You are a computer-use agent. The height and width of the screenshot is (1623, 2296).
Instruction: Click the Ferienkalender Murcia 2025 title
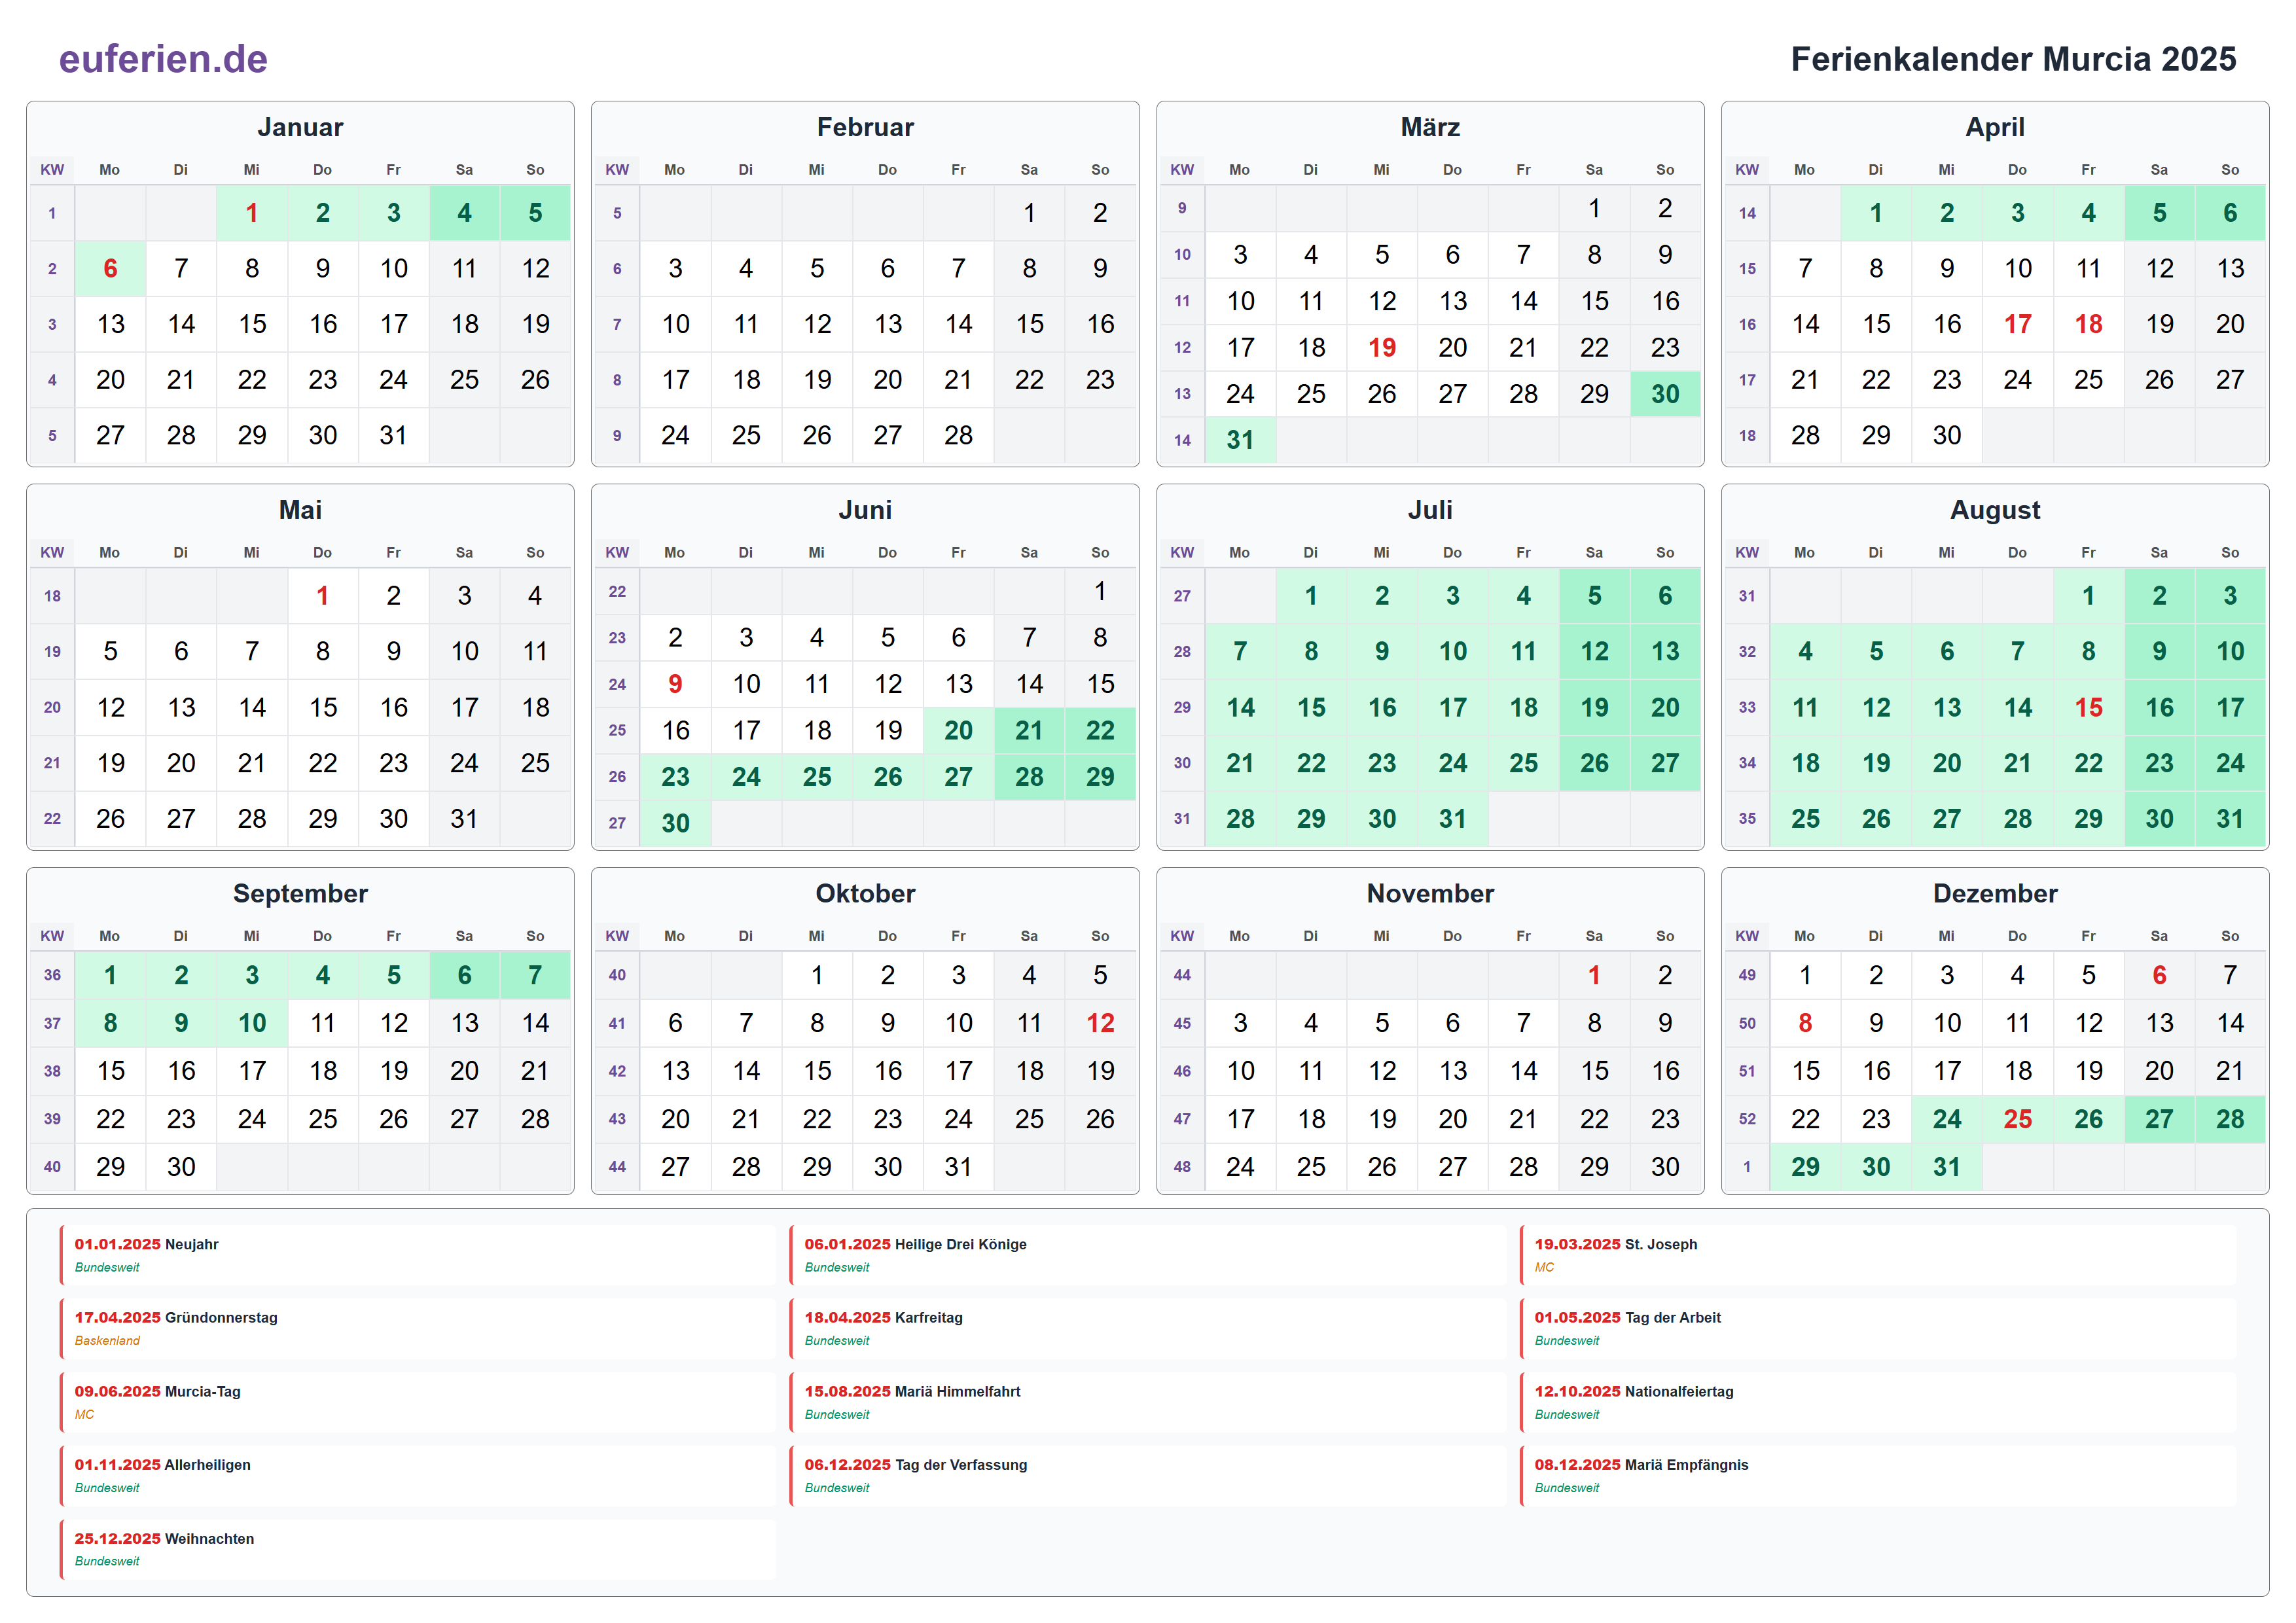pyautogui.click(x=2013, y=59)
